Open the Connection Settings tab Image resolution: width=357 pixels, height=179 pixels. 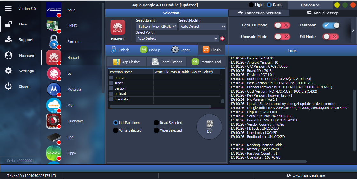click(x=259, y=13)
